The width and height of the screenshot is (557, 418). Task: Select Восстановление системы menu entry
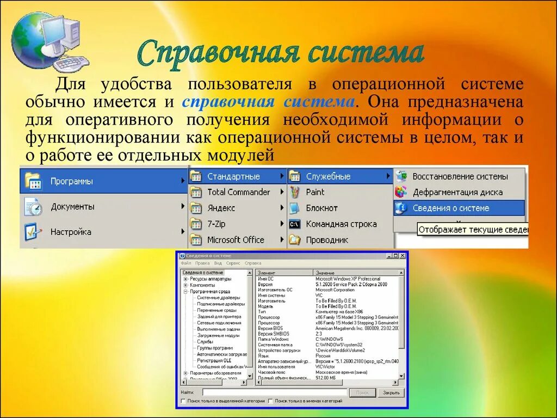(x=459, y=176)
